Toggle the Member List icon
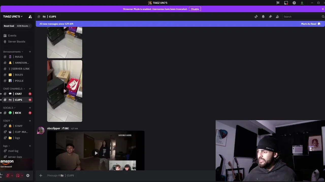Image resolution: width=325 pixels, height=182 pixels. coord(277,17)
